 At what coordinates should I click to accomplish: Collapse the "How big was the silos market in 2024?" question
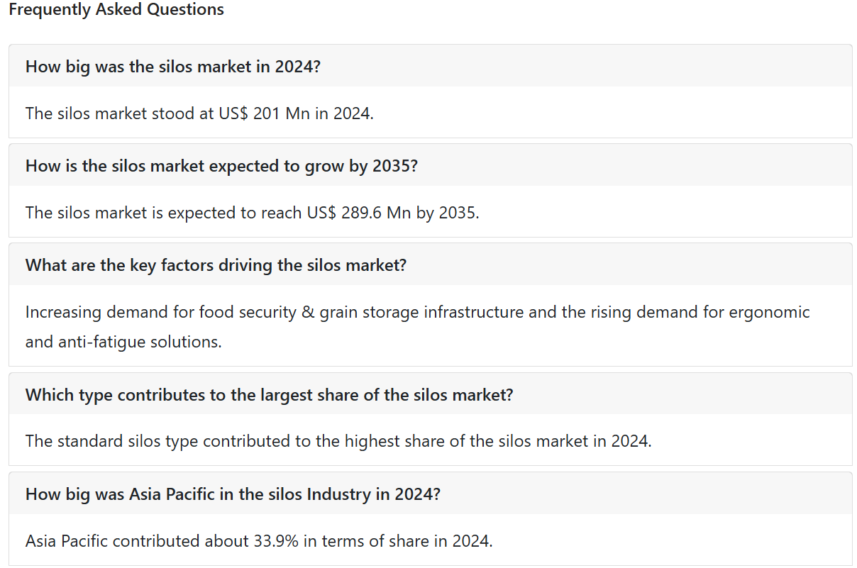click(x=430, y=66)
